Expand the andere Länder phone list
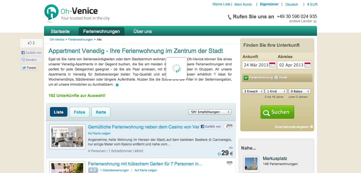 pyautogui.click(x=315, y=21)
